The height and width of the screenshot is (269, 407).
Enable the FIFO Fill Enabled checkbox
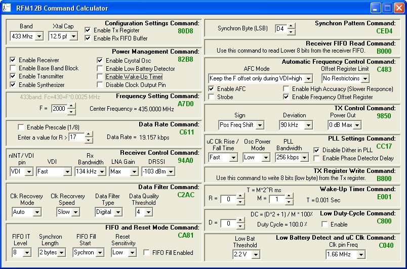point(147,253)
